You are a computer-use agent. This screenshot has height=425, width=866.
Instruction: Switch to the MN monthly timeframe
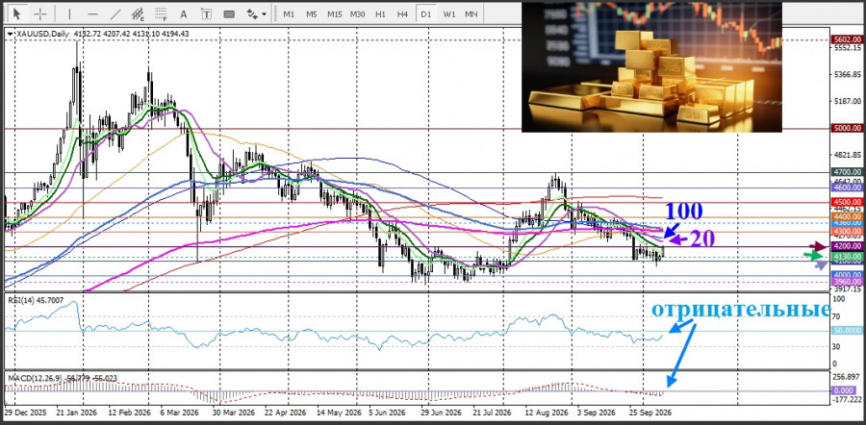pyautogui.click(x=471, y=14)
